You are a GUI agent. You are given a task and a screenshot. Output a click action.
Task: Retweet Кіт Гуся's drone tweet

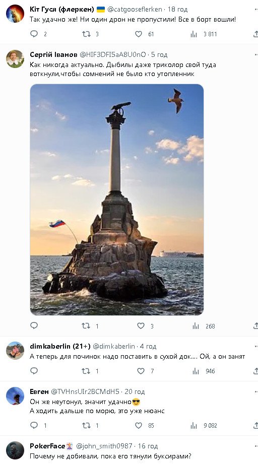pos(86,34)
